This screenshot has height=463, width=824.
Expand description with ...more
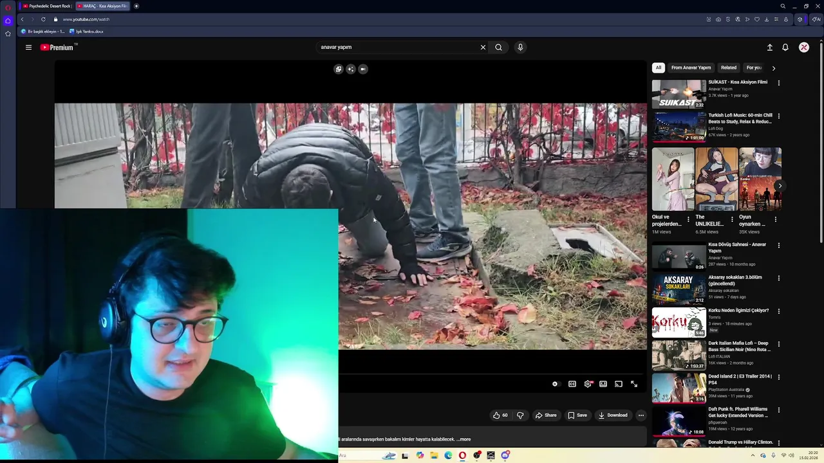[x=464, y=439]
